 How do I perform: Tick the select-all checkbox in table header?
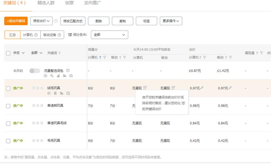click(8, 53)
